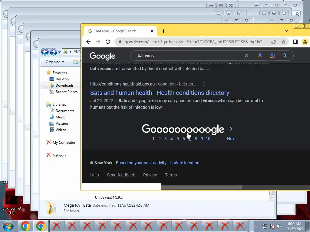
Task: Close the .bat virus Google Search tab
Action: coord(152,31)
